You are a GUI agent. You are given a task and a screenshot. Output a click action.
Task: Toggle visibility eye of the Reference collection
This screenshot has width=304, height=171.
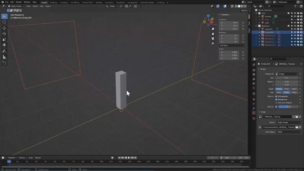coord(295,26)
